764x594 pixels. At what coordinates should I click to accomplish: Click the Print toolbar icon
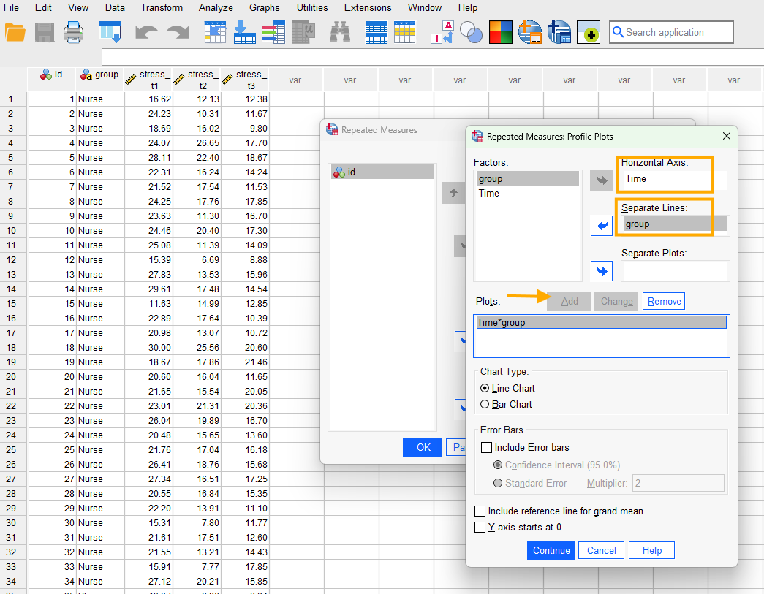(74, 33)
